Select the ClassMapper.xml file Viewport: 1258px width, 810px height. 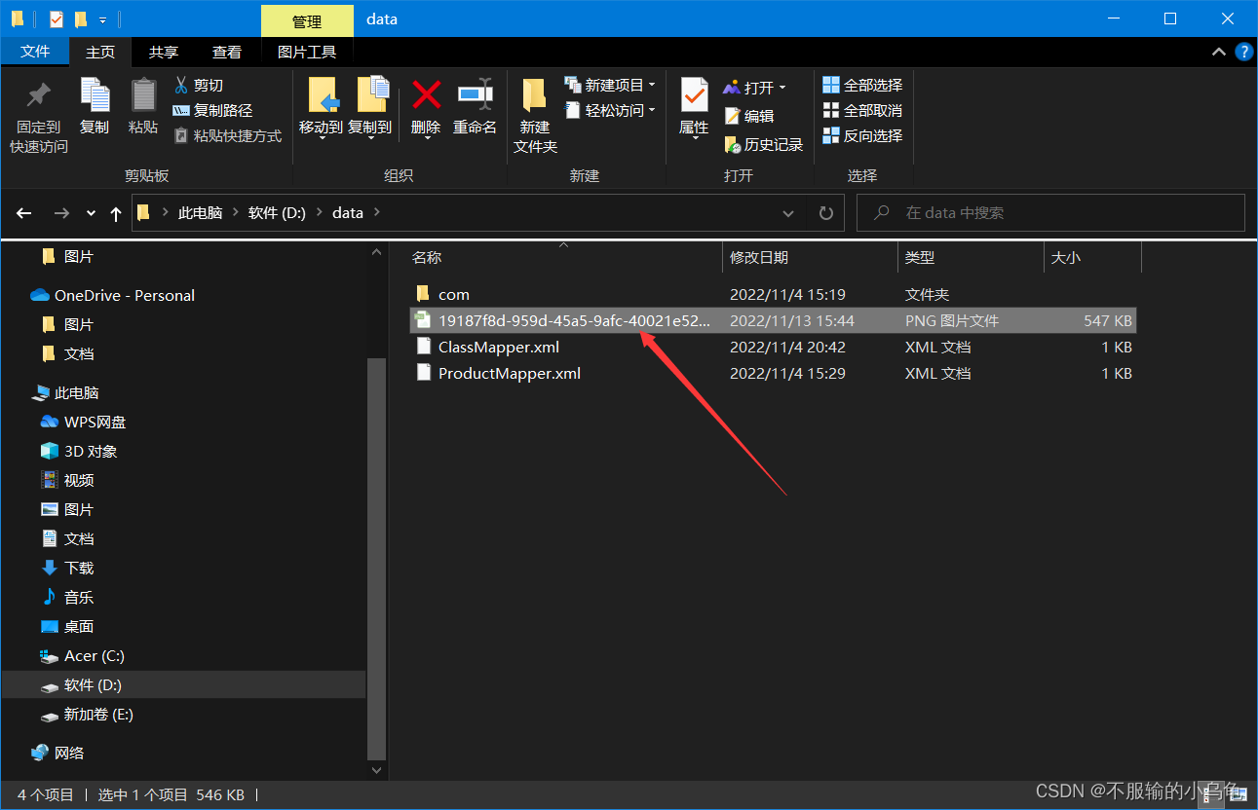773,347
